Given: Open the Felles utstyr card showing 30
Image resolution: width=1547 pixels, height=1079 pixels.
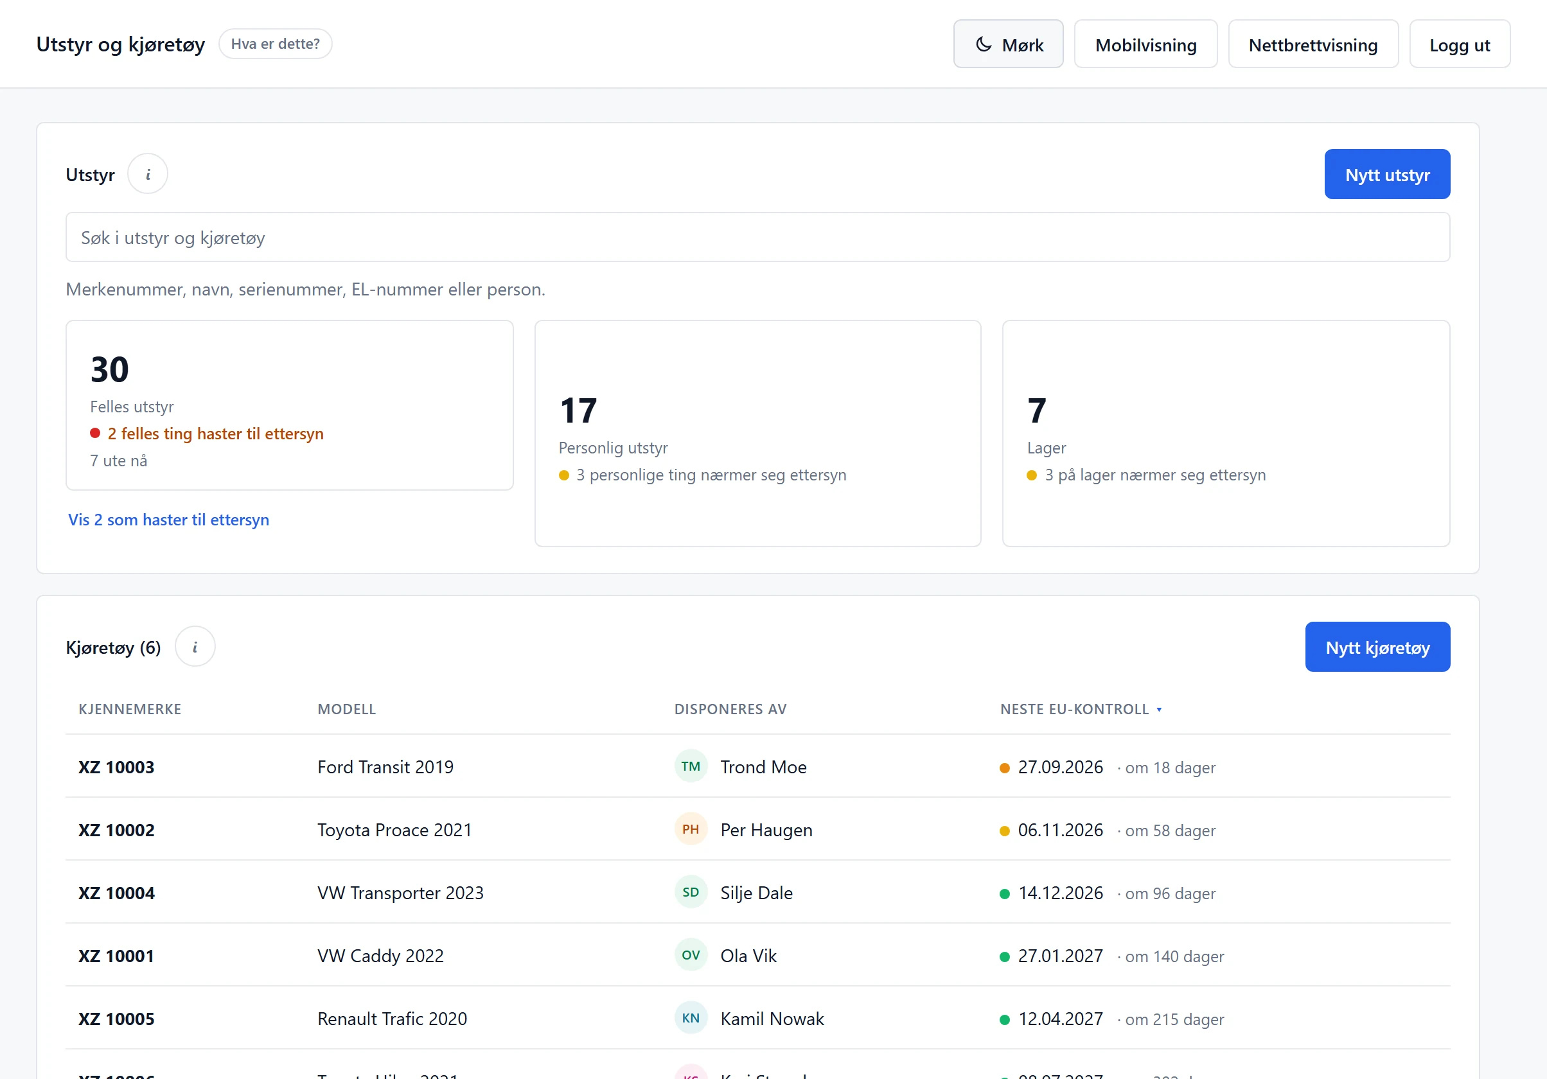Looking at the screenshot, I should pyautogui.click(x=290, y=405).
